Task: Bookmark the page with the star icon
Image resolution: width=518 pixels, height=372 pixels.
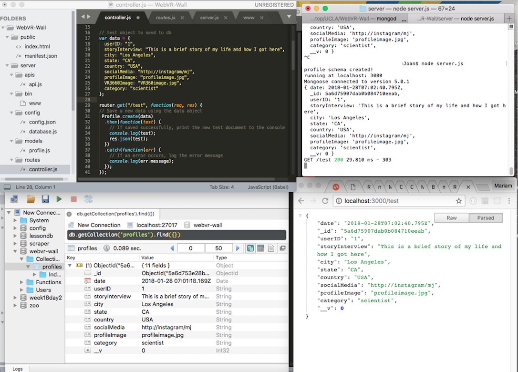Action: click(458, 201)
